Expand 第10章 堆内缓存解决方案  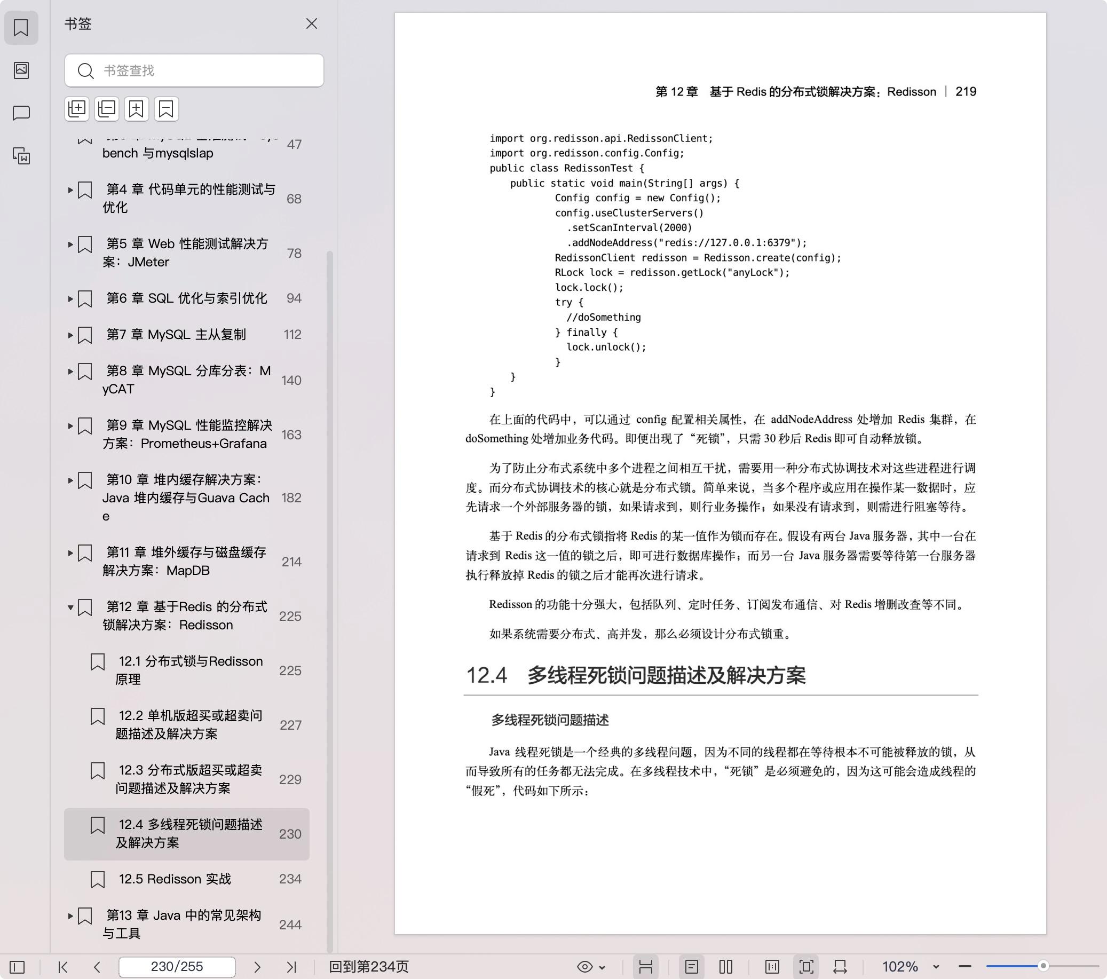tap(70, 480)
